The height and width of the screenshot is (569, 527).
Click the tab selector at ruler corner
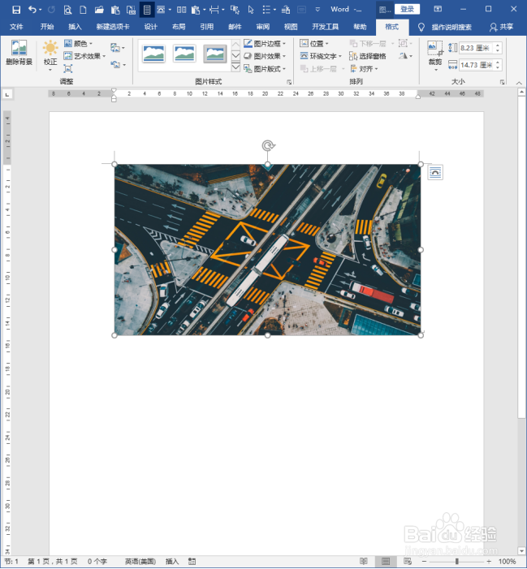coord(7,94)
